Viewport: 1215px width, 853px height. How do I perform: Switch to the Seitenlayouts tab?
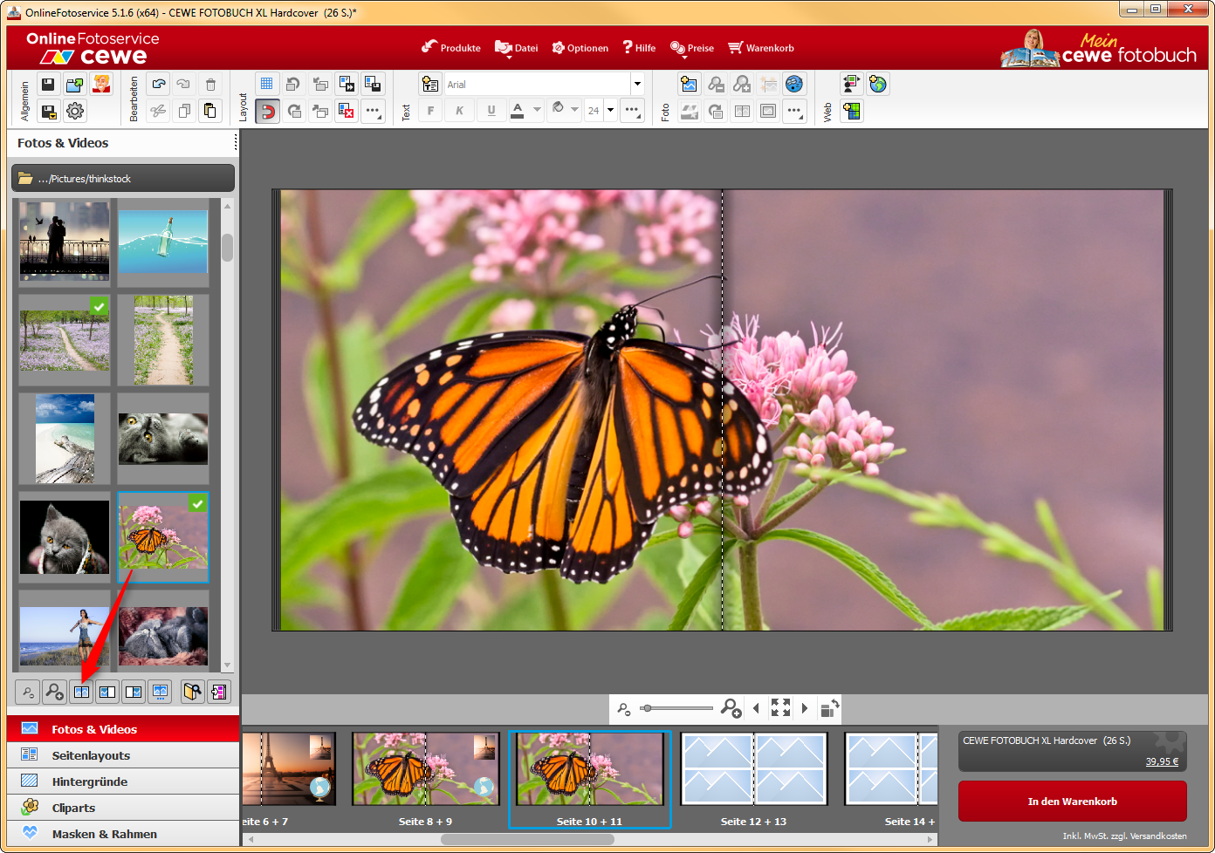pos(91,755)
